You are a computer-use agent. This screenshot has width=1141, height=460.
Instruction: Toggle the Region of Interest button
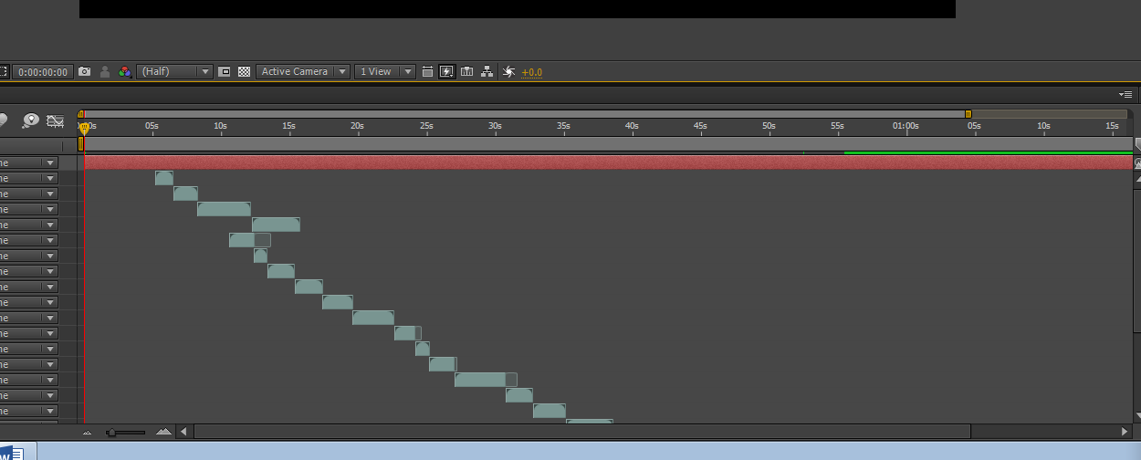click(x=225, y=71)
